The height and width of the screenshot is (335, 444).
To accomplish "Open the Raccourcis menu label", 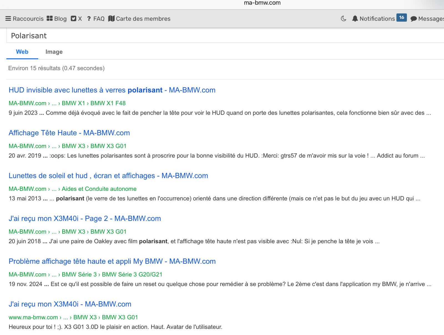I will (x=28, y=19).
